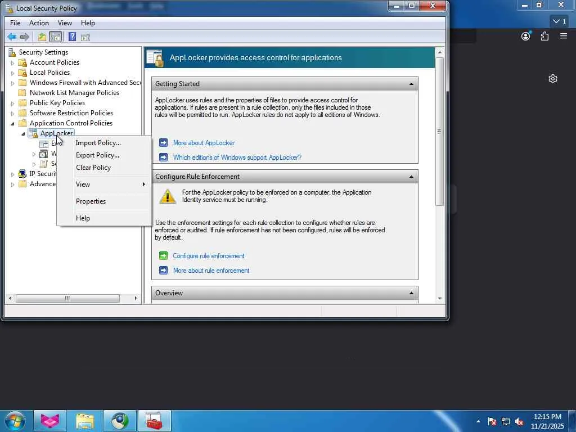Click Network List Manager Policies folder icon
The height and width of the screenshot is (432, 576).
22,93
